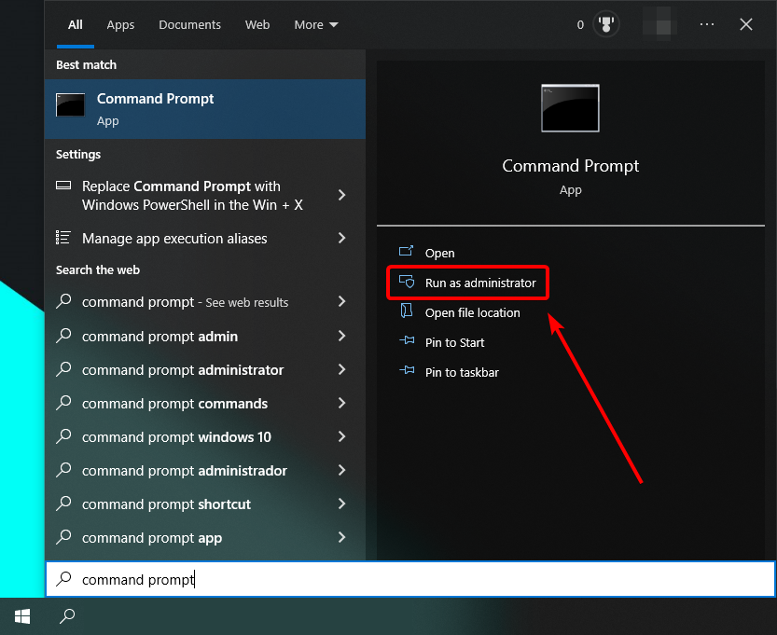The height and width of the screenshot is (635, 777).
Task: Expand 'command prompt admin' chevron
Action: click(x=341, y=336)
